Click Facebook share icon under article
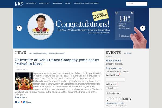The height and width of the screenshot is (108, 162). [16, 102]
